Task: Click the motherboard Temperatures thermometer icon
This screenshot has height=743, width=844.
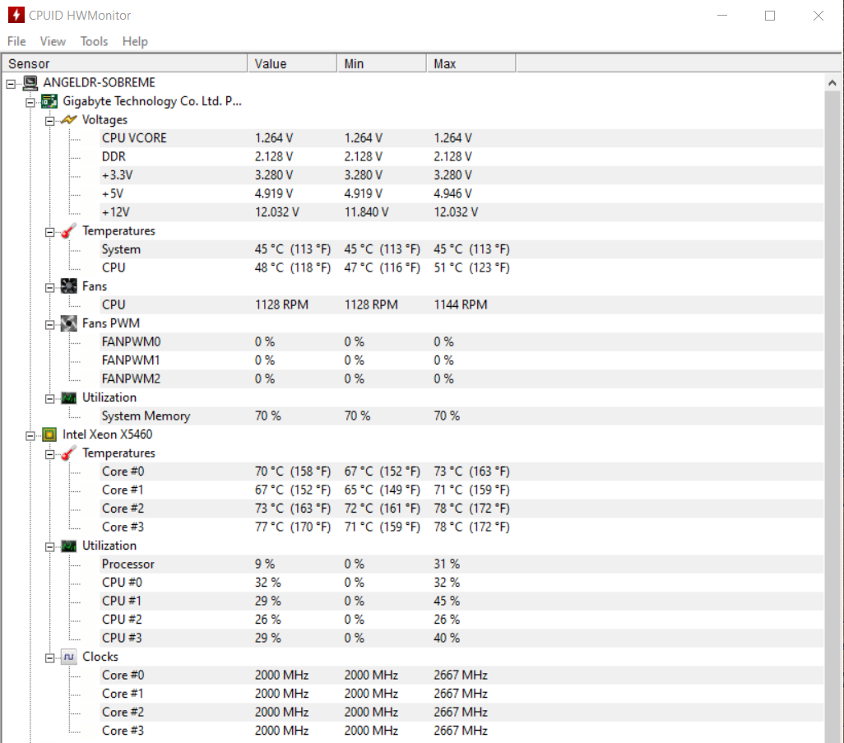Action: (x=69, y=231)
